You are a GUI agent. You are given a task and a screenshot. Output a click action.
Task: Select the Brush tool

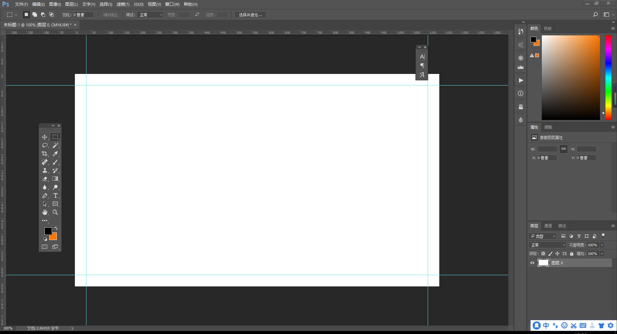click(55, 162)
